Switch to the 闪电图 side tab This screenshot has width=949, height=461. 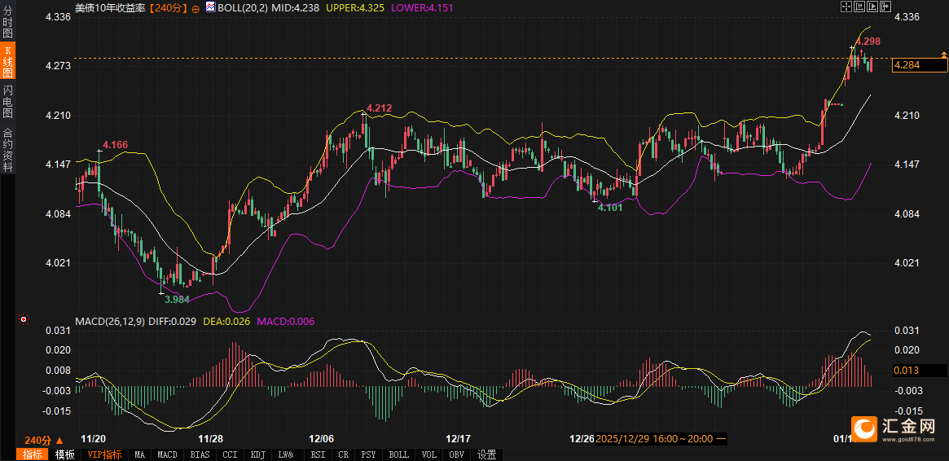7,102
